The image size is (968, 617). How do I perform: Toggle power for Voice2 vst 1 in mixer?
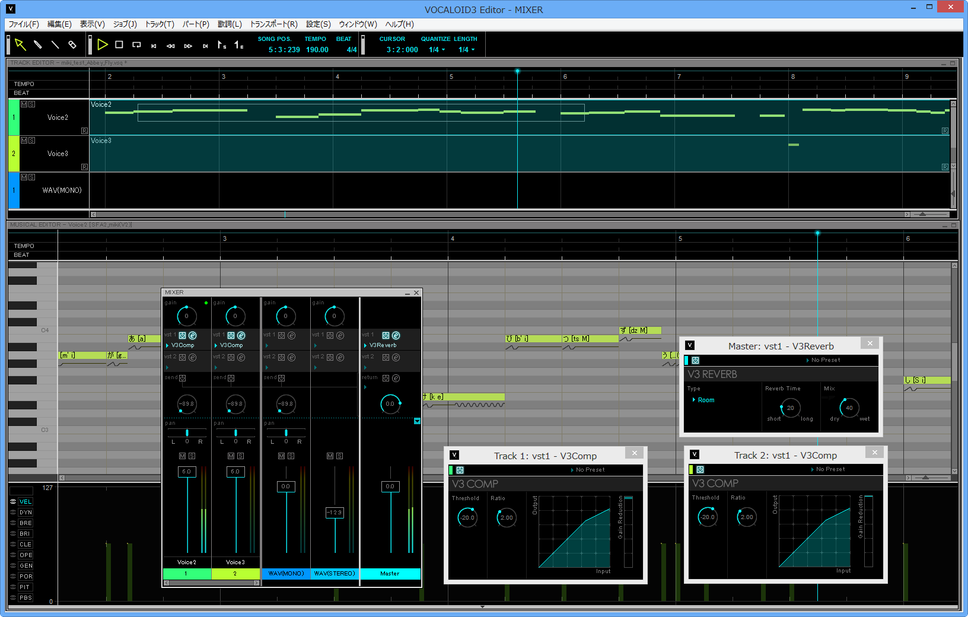click(182, 335)
